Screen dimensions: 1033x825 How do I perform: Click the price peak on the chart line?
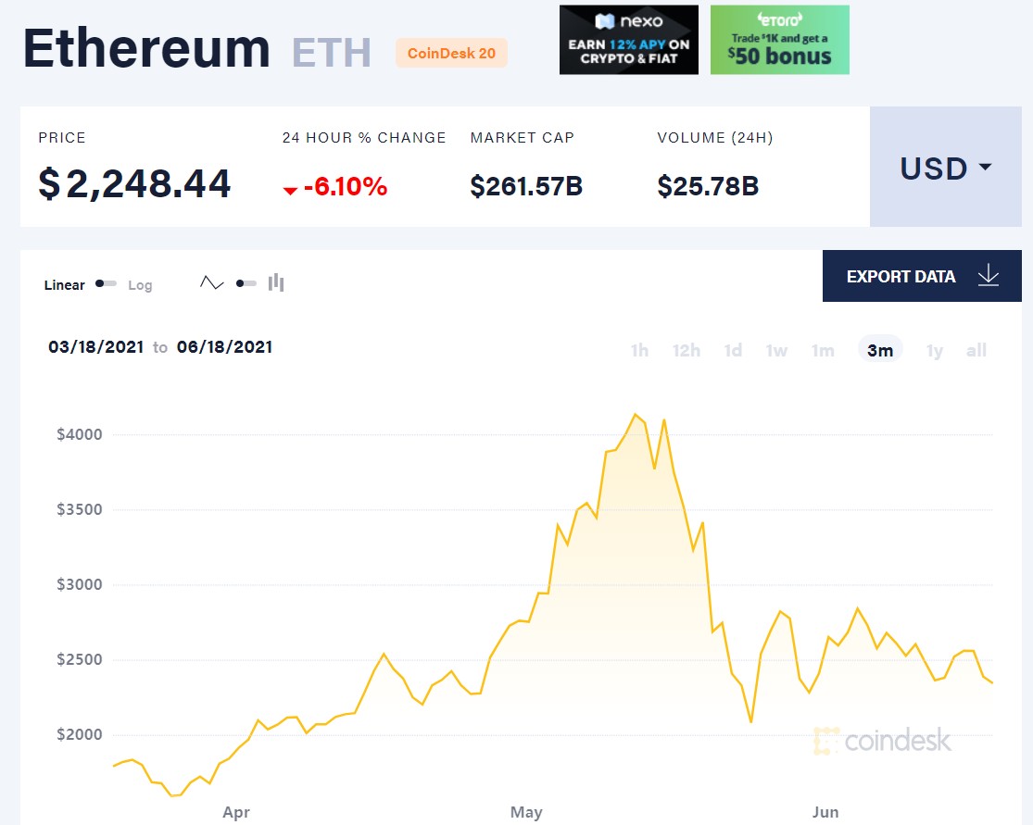636,414
